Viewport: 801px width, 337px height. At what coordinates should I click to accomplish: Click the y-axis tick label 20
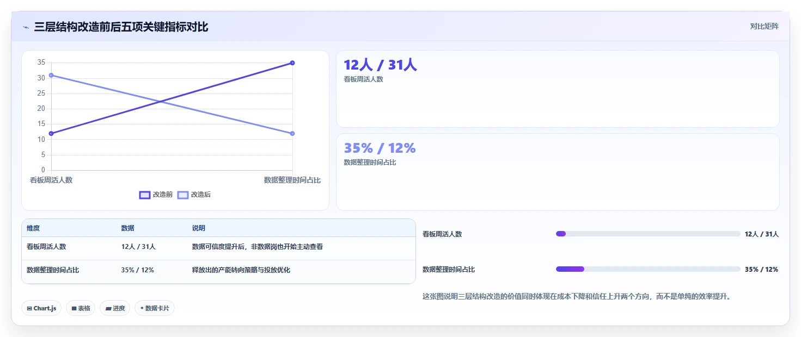point(41,109)
